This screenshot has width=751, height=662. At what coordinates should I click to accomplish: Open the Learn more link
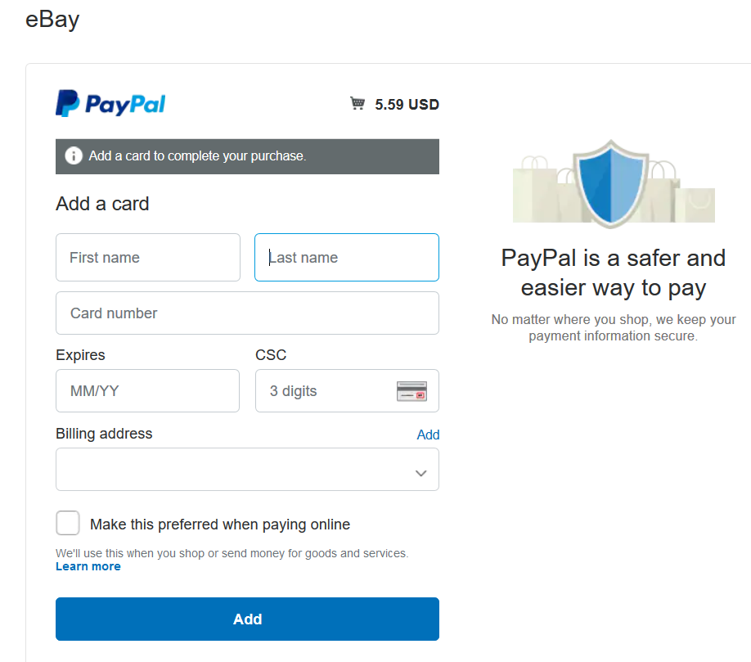coord(88,567)
